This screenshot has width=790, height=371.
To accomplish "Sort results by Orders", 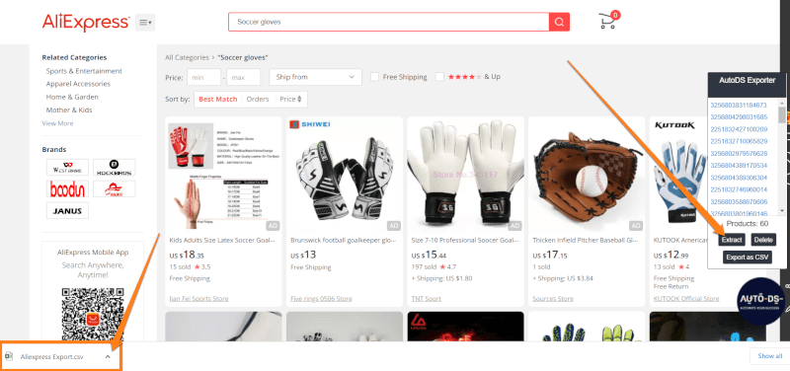I will click(x=258, y=100).
